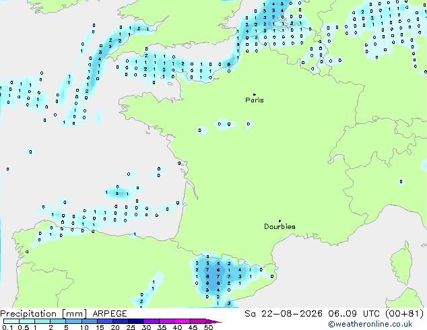The width and height of the screenshot is (427, 330).
Task: Open the weatheronline.co.uk copyright link
Action: 370,324
